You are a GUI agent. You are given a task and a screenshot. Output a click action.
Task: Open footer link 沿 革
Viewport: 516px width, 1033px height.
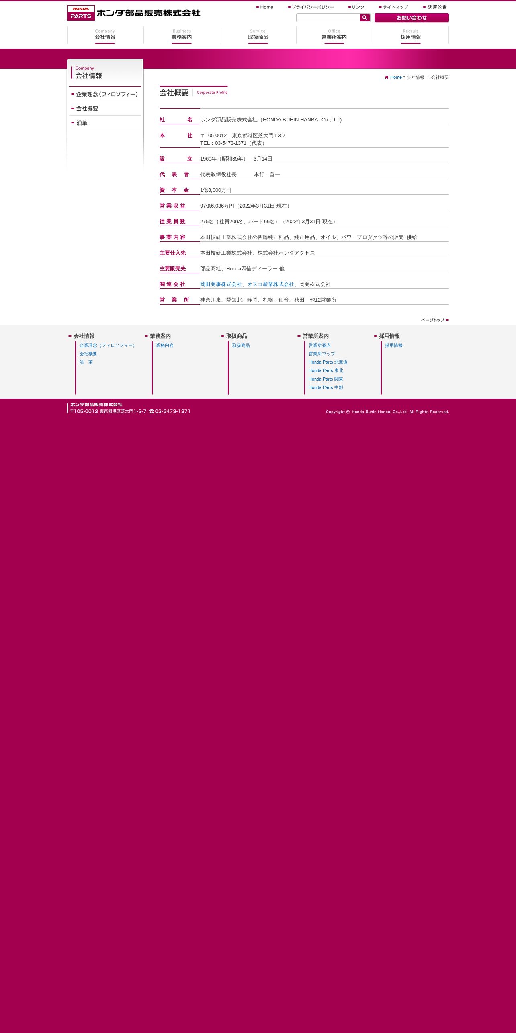click(x=86, y=362)
